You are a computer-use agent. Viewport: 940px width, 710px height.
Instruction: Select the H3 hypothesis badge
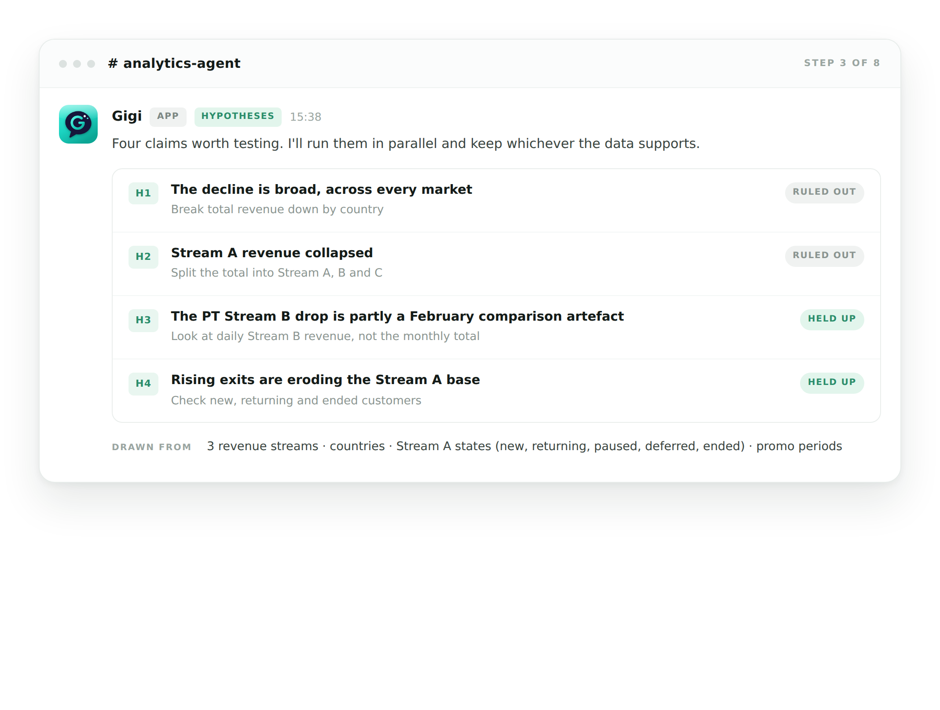(x=143, y=320)
